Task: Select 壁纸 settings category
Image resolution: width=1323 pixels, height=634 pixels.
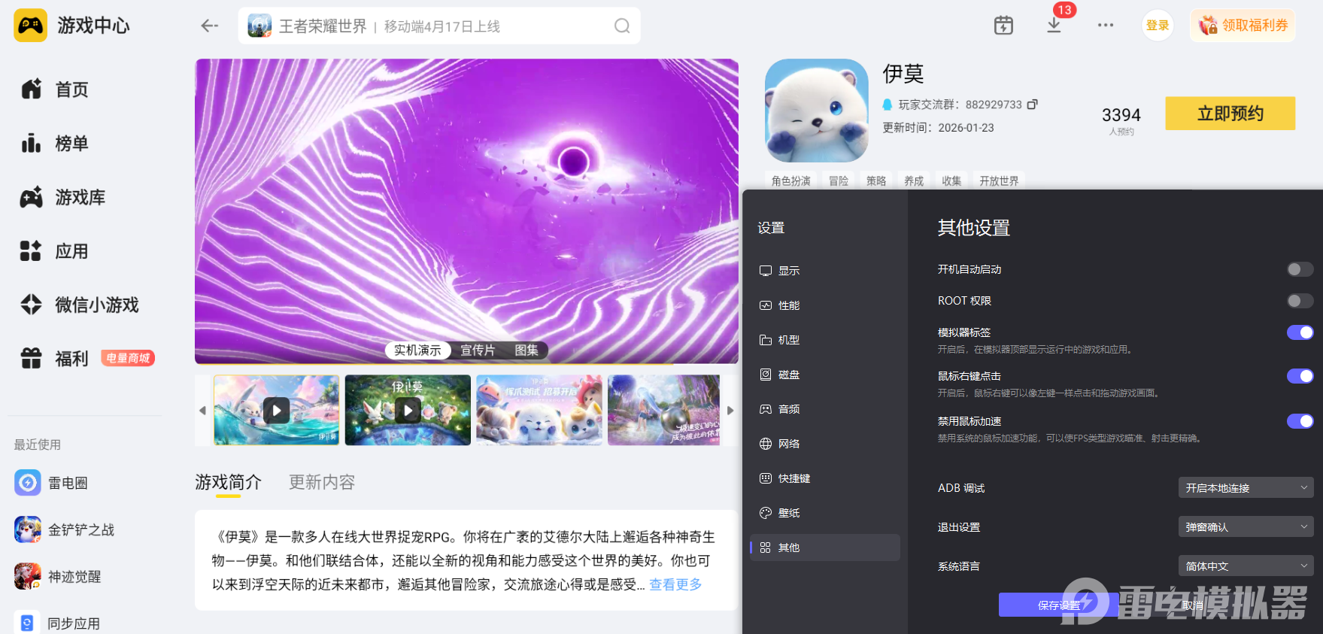Action: pyautogui.click(x=825, y=513)
